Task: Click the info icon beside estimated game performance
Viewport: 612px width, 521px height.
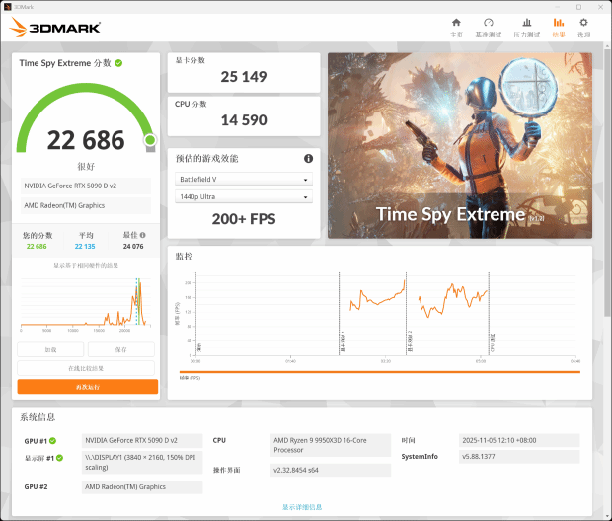Action: [308, 159]
